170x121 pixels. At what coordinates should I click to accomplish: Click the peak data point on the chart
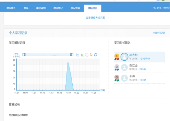click(68, 63)
